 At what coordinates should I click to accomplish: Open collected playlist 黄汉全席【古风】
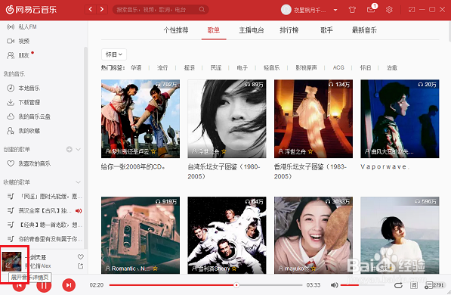point(45,210)
